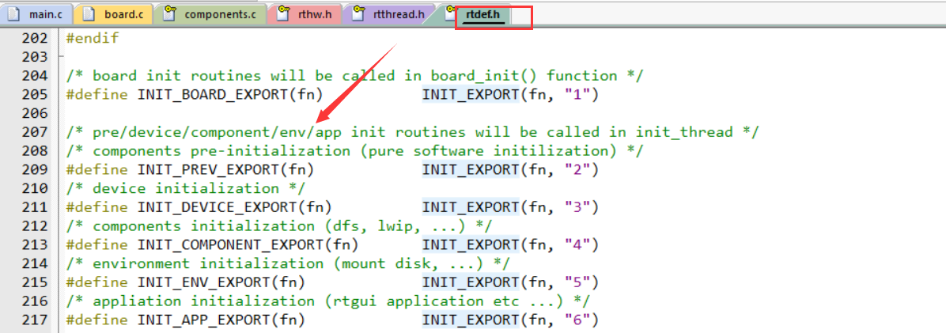Click the rthw.h key file icon
This screenshot has height=333, width=946.
[282, 13]
